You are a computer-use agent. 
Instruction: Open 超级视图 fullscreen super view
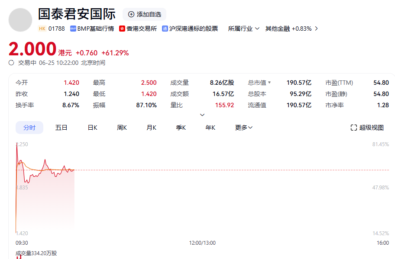(367, 128)
